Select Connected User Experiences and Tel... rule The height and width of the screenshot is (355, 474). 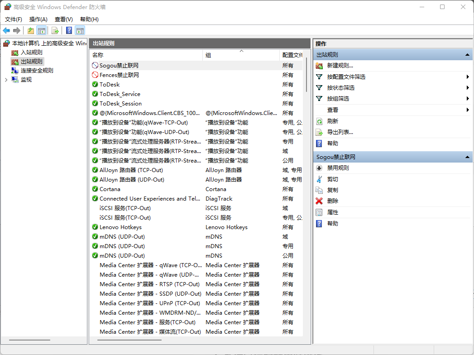[x=197, y=199]
